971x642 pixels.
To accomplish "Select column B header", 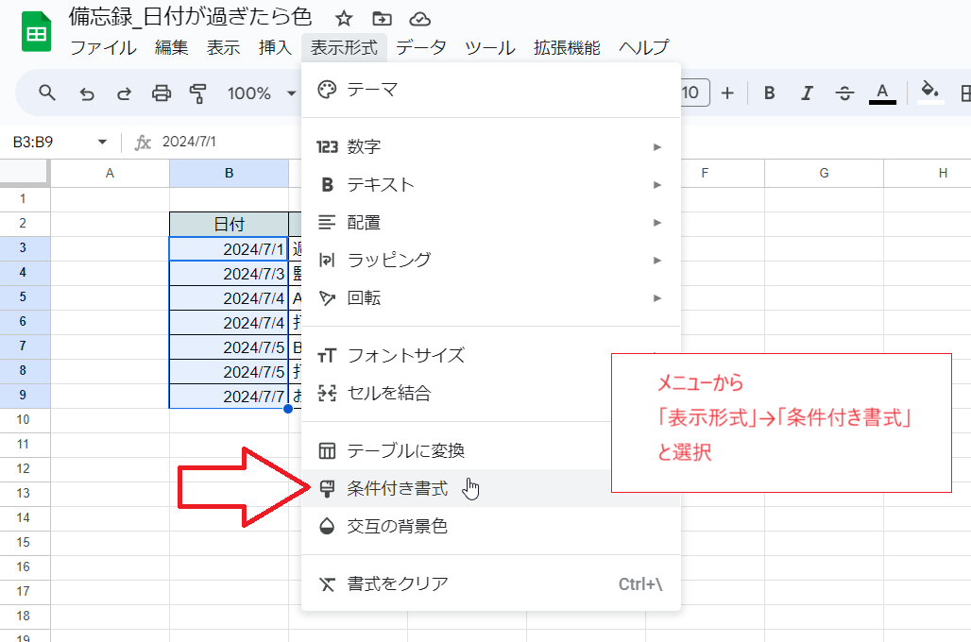I will coord(230,174).
